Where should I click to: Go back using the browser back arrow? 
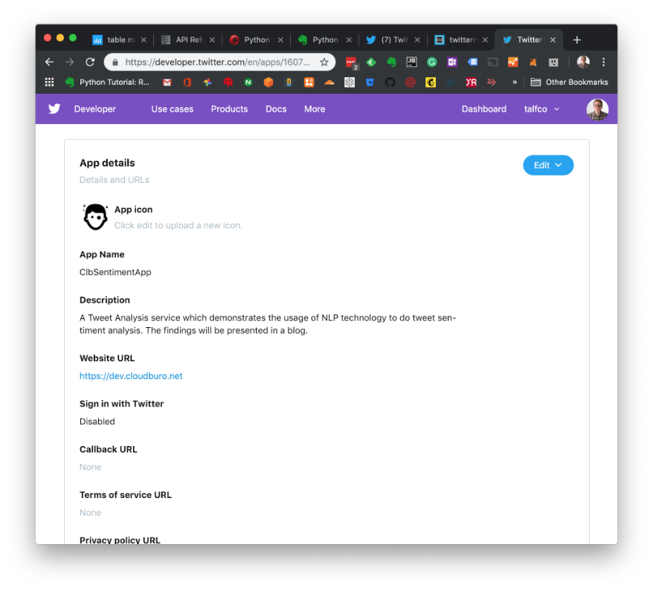(49, 62)
